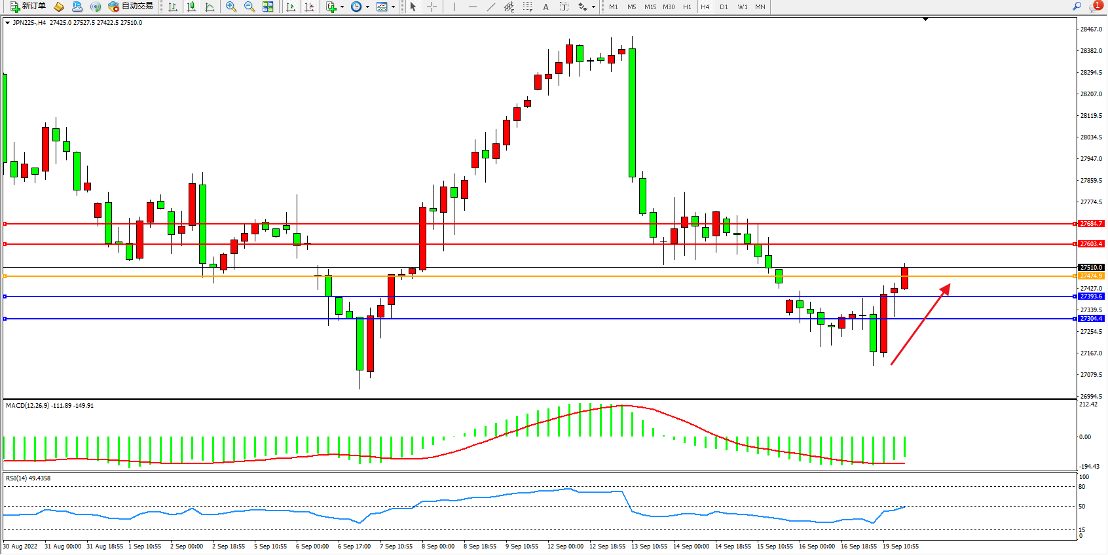
Task: Open indicators list dropdown arrow
Action: click(x=342, y=7)
